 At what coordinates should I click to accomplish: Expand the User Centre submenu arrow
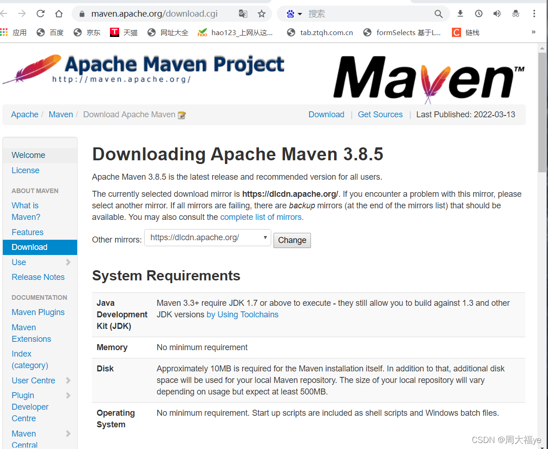tap(68, 380)
